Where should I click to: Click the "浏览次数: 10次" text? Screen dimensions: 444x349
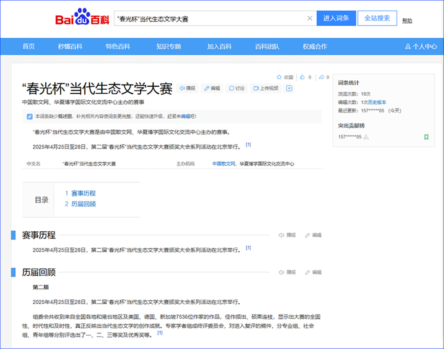[x=354, y=94]
